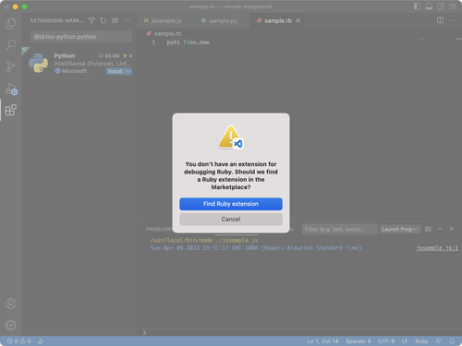Click the debug console input prompt
This screenshot has width=462, height=346.
click(298, 332)
